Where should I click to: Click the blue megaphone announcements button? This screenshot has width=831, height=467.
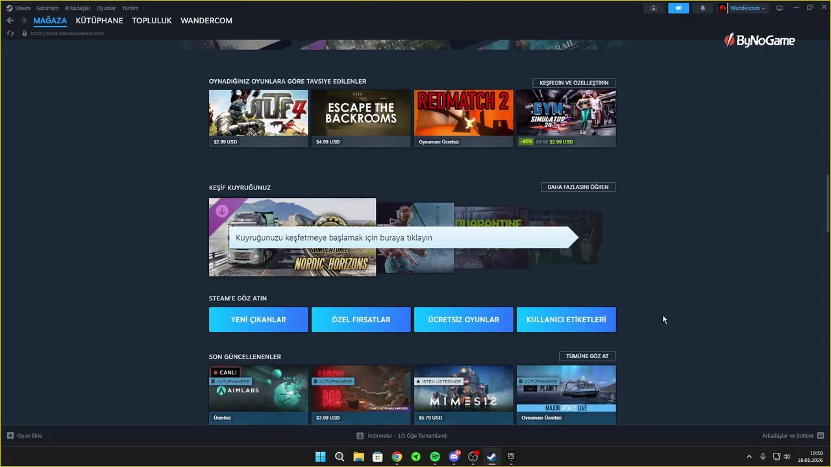coord(678,8)
